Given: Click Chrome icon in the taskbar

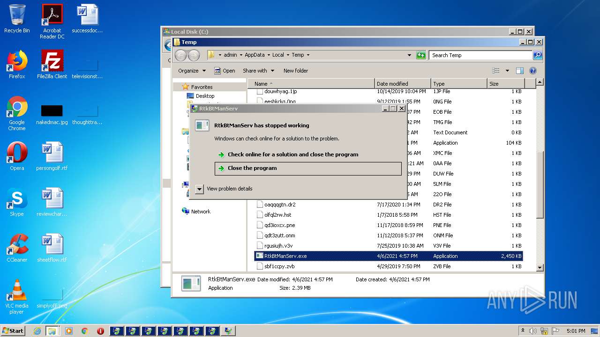Looking at the screenshot, I should point(84,331).
